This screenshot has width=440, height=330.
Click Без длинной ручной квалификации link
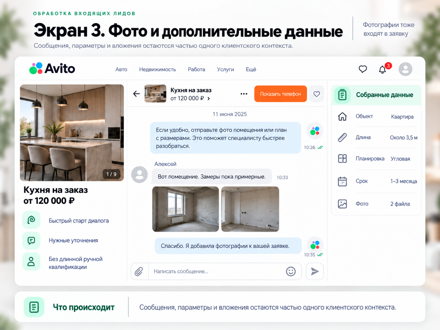point(76,263)
